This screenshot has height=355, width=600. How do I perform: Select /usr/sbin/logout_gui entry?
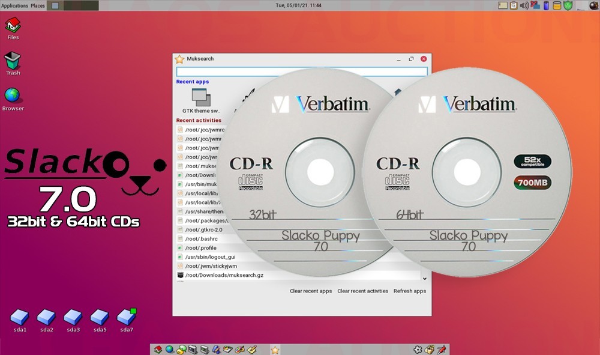(211, 257)
